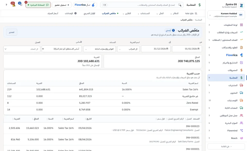Open الإعدادات (Settings) tab
This screenshot has height=151, width=247.
(x=71, y=13)
